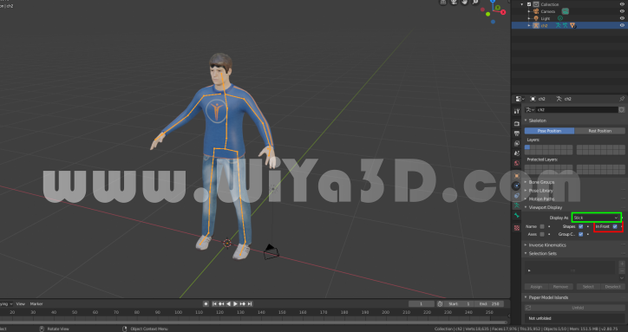The width and height of the screenshot is (628, 332).
Task: Open the Object Data armature properties tab
Action: click(x=517, y=205)
